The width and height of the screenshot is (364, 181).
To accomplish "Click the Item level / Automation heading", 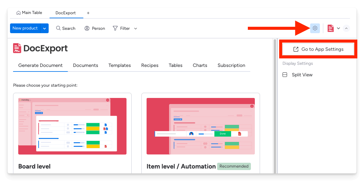I will point(181,166).
